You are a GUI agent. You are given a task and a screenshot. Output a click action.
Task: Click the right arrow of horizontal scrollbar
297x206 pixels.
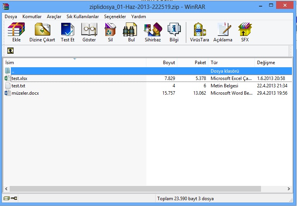pos(288,189)
